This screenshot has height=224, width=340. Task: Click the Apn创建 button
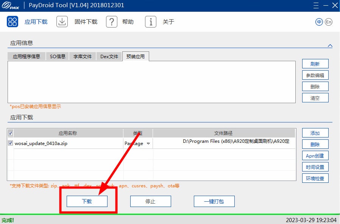coord(315,156)
